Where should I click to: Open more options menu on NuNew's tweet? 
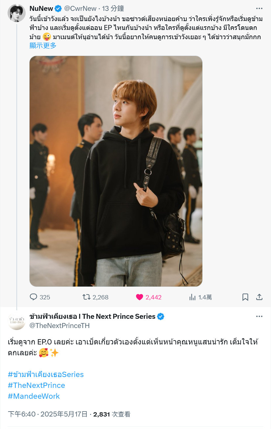pyautogui.click(x=259, y=9)
